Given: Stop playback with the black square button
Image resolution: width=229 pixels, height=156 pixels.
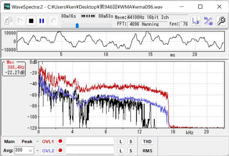Looking at the screenshot, I should [31, 21].
